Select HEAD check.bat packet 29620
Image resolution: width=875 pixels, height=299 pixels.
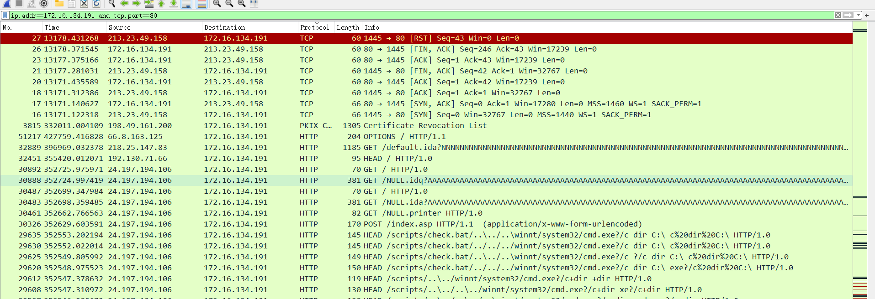point(426,268)
